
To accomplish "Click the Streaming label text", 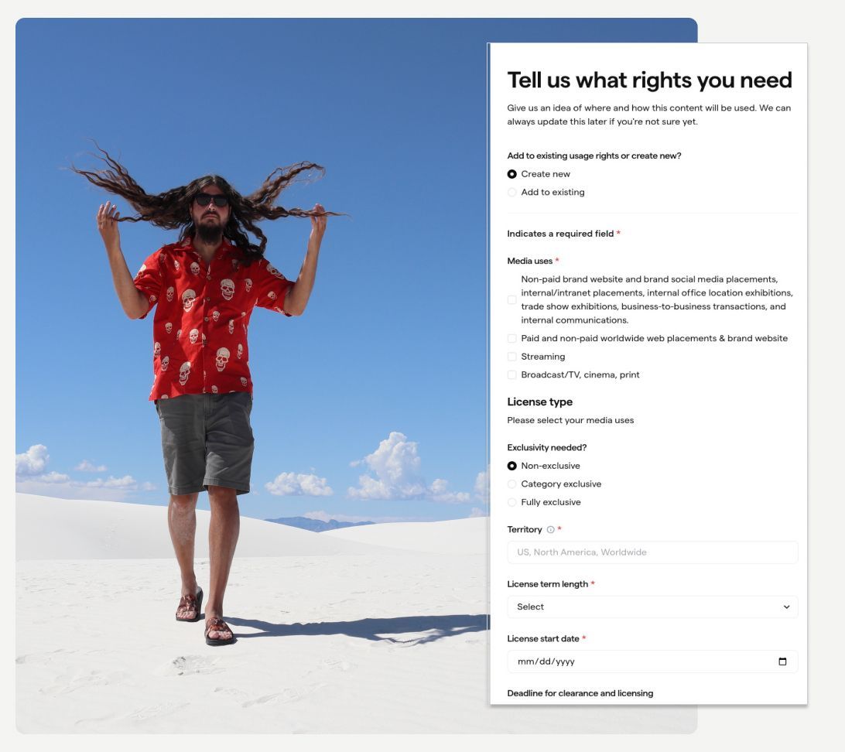I will [x=542, y=357].
